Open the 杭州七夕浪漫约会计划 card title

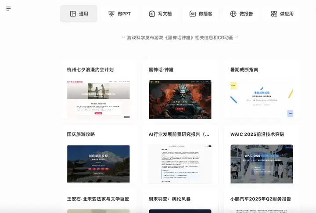(90, 69)
